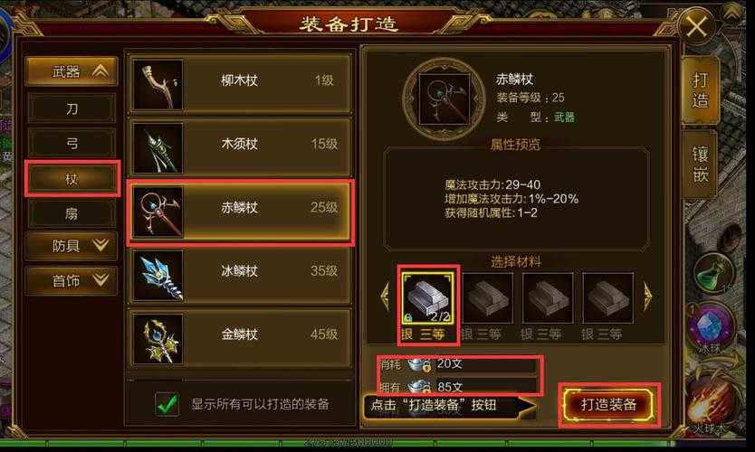
Task: Expand the 首饰 category
Action: 72,280
